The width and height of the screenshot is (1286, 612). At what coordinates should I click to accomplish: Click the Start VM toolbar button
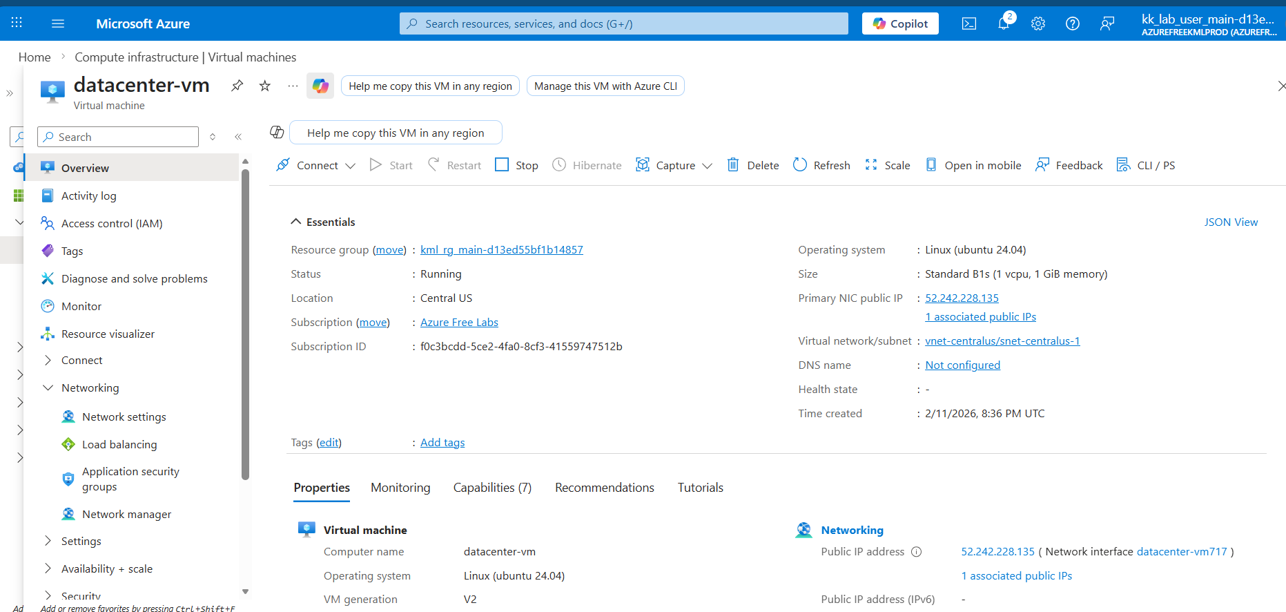[x=391, y=165]
